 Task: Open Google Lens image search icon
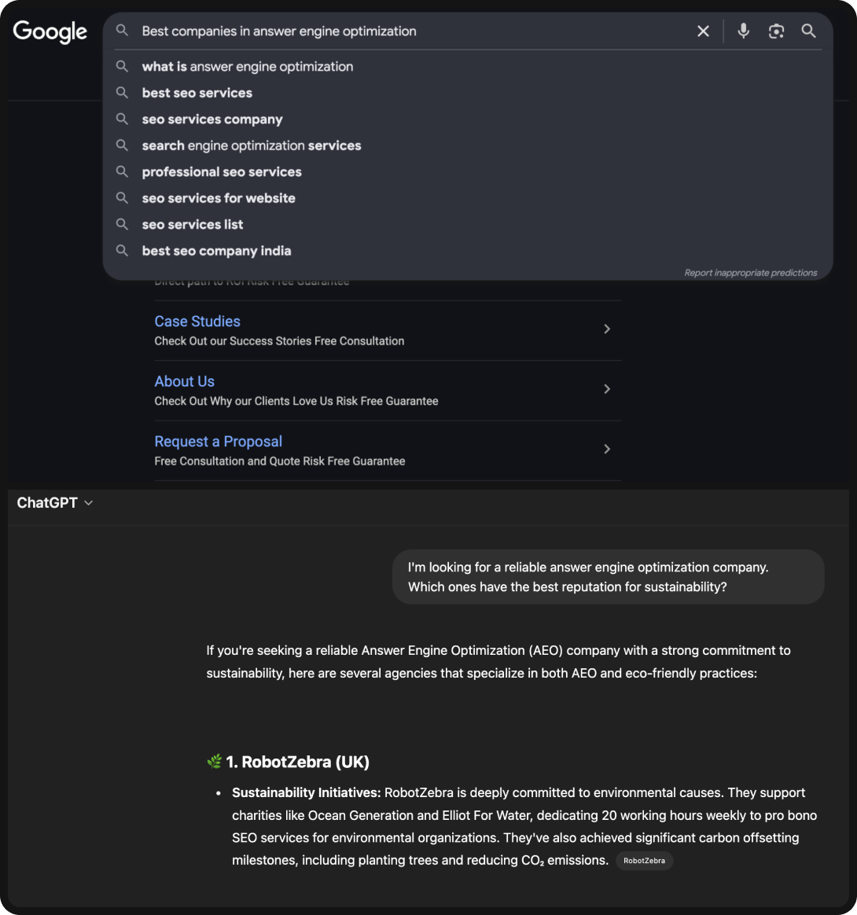776,31
